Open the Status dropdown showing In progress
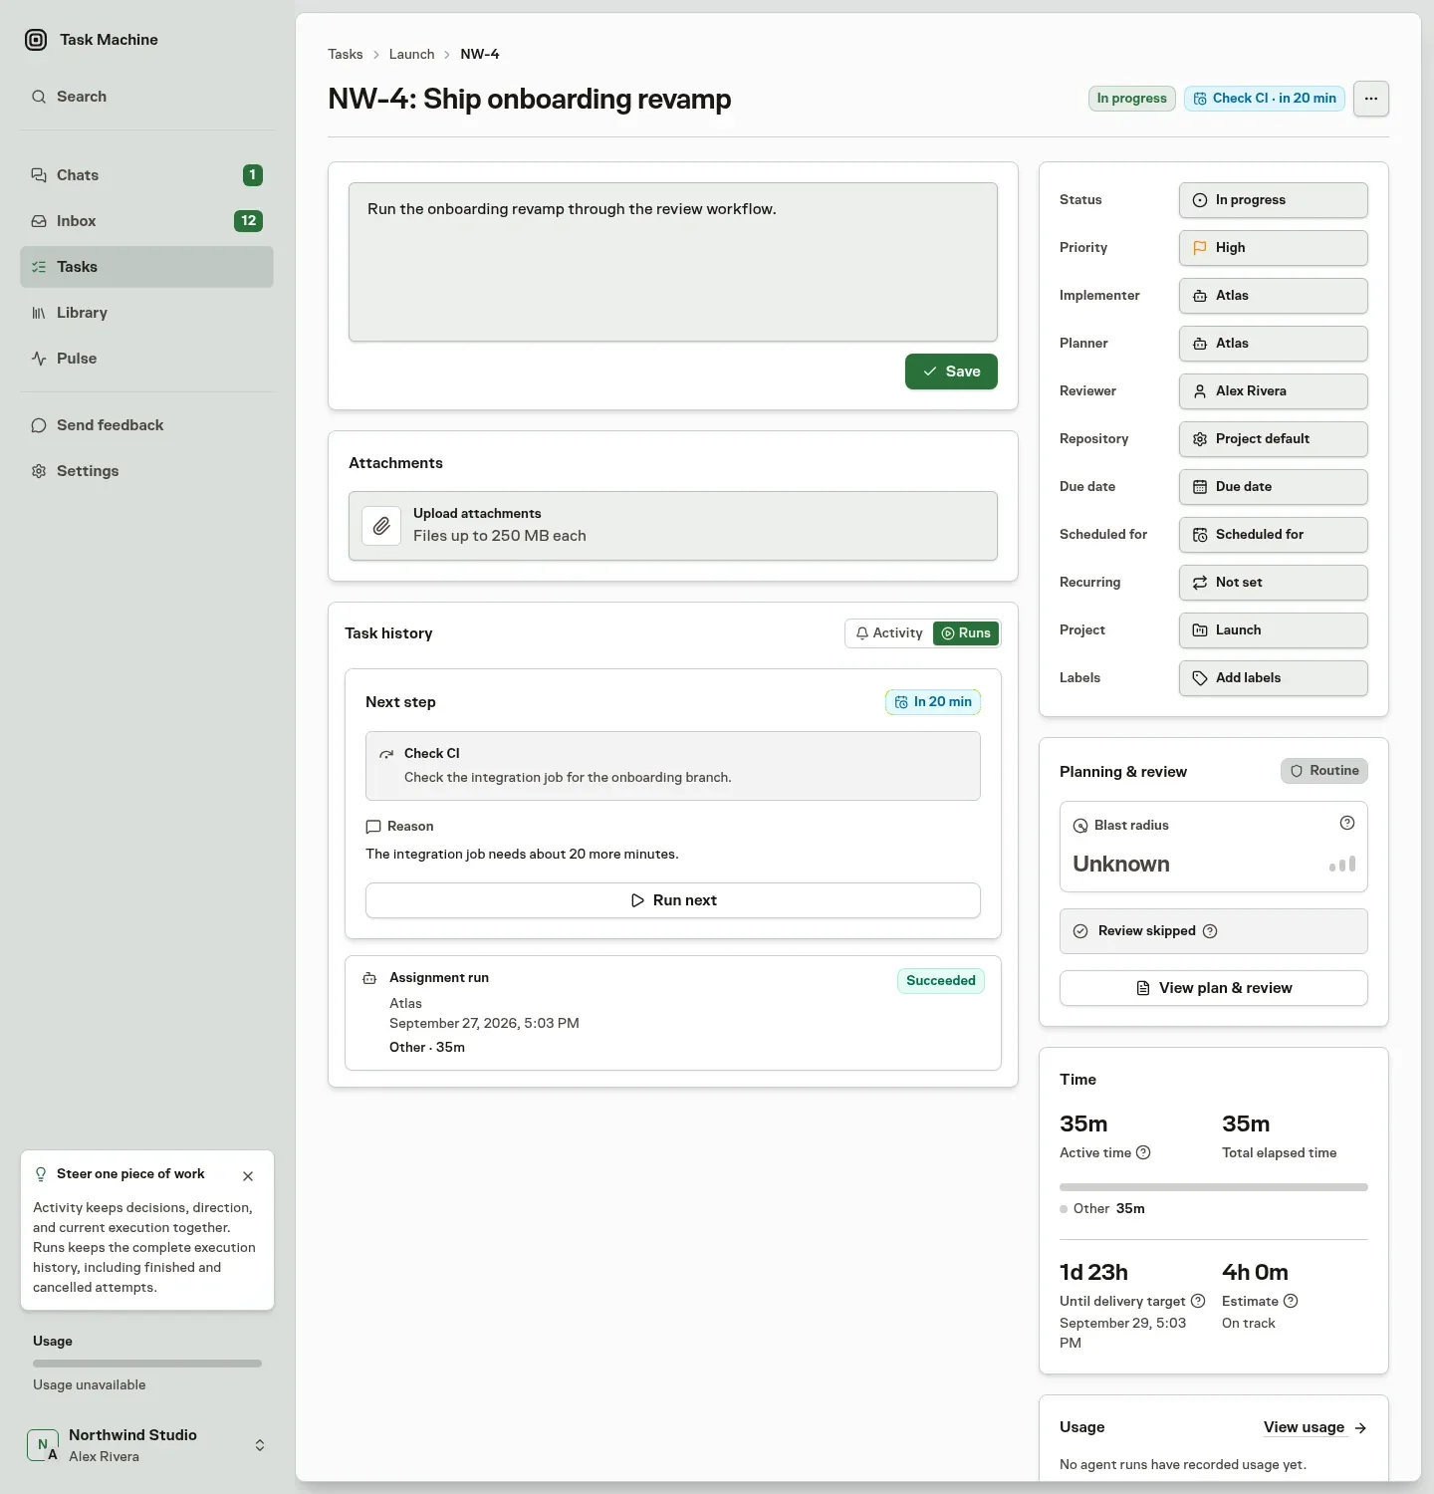This screenshot has height=1494, width=1434. pos(1273,200)
